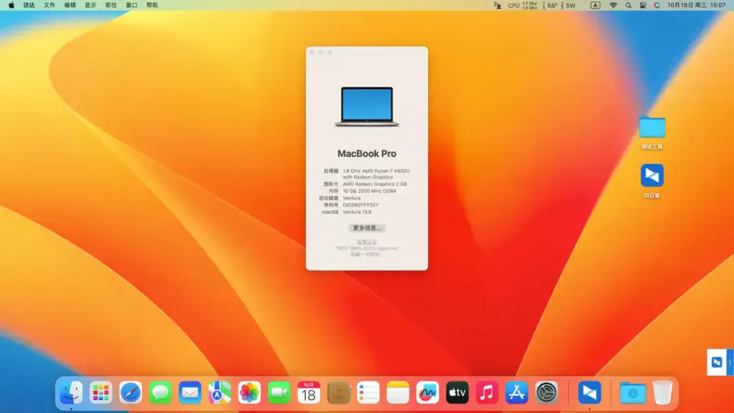The width and height of the screenshot is (734, 413).
Task: Open the 访达 menu
Action: 29,5
